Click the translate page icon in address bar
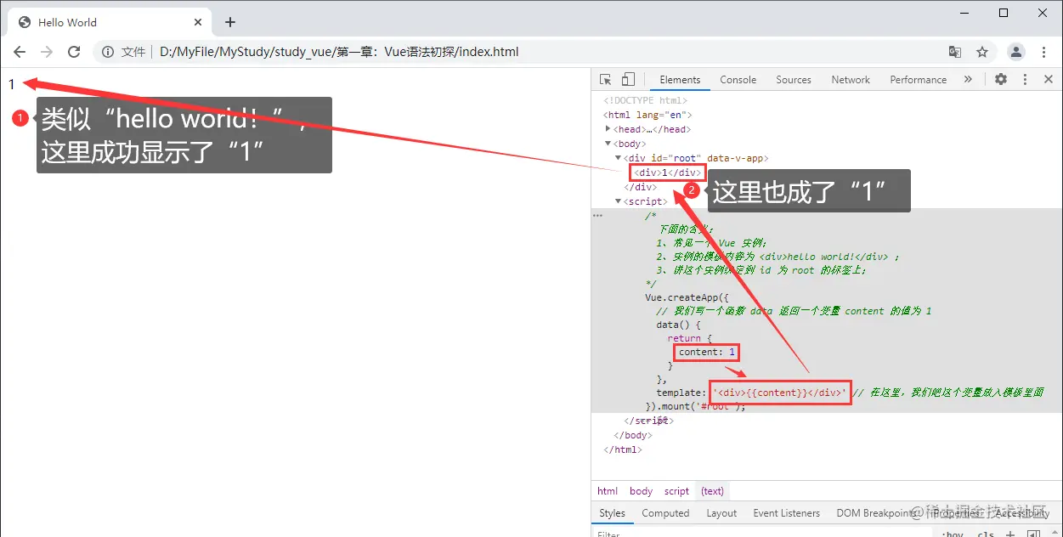Viewport: 1063px width, 537px height. point(955,52)
